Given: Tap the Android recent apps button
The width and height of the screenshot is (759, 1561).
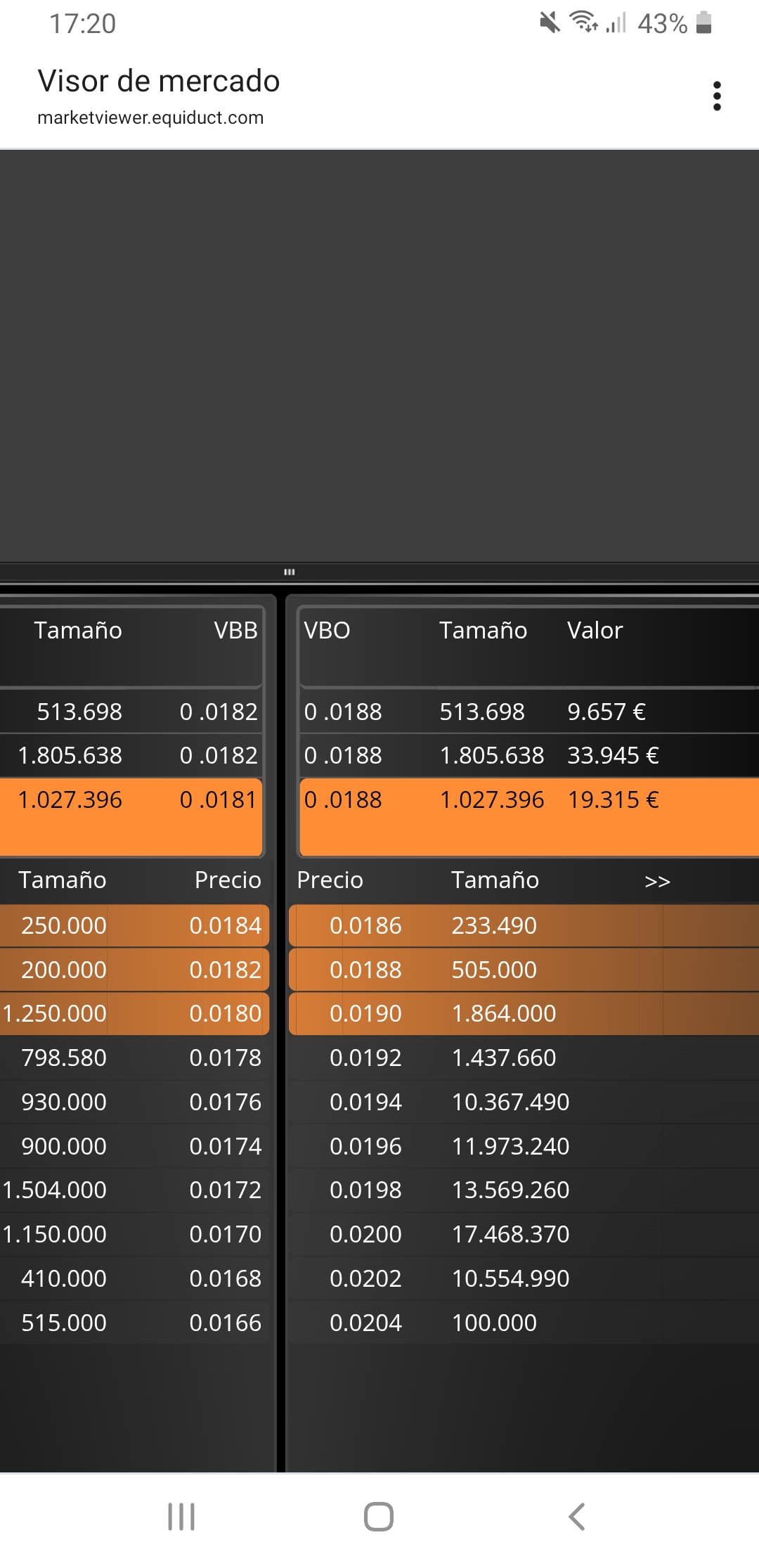Looking at the screenshot, I should click(181, 1517).
